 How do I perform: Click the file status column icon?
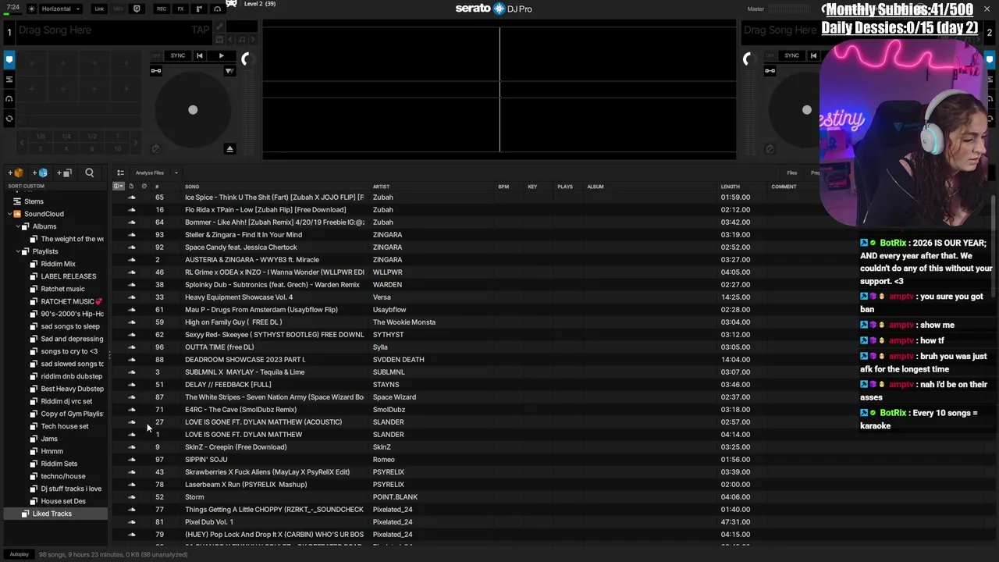coord(131,187)
